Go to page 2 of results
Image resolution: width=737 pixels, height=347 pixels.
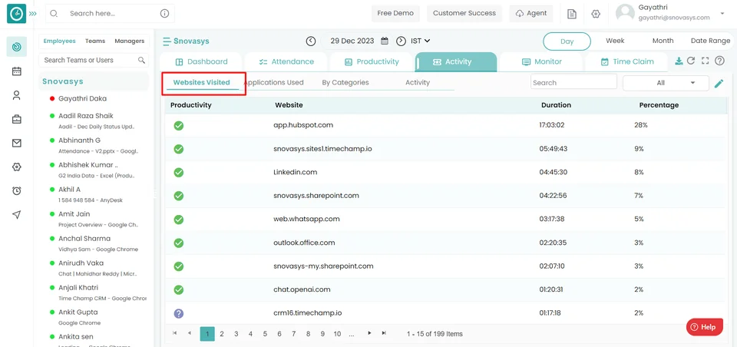(x=222, y=334)
